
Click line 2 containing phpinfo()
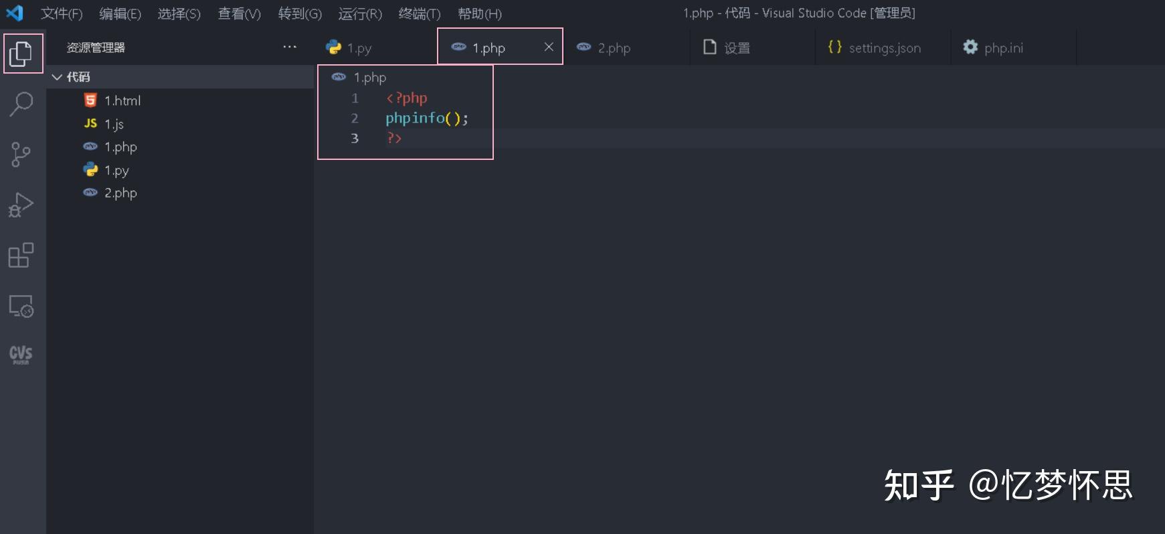pyautogui.click(x=426, y=118)
